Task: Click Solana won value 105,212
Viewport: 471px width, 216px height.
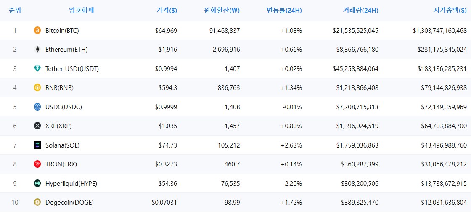Action: (x=230, y=145)
